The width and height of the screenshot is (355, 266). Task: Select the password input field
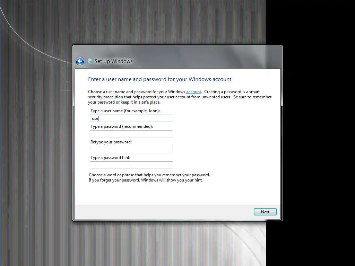(x=131, y=134)
